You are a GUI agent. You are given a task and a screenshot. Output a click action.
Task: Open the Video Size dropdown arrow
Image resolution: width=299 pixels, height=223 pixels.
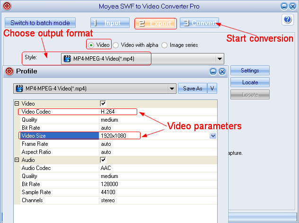pos(213,136)
